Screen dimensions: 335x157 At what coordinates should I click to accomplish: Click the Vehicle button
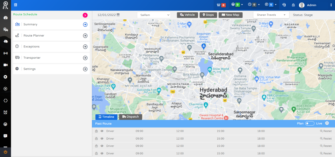[187, 15]
